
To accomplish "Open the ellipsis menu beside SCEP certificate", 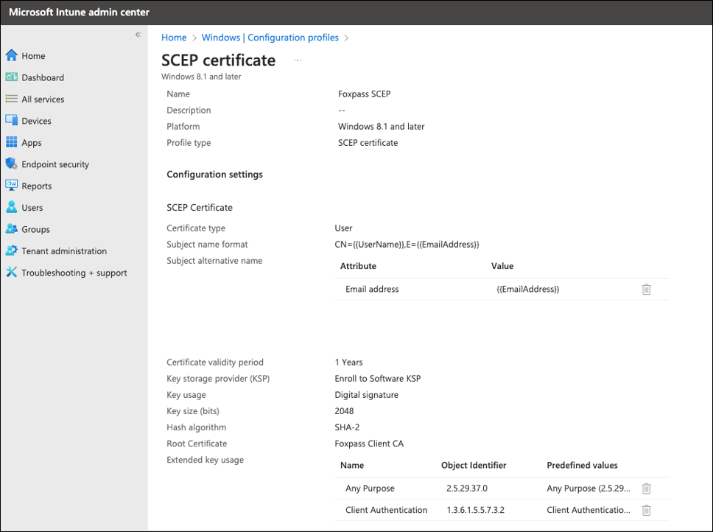I will pos(298,60).
